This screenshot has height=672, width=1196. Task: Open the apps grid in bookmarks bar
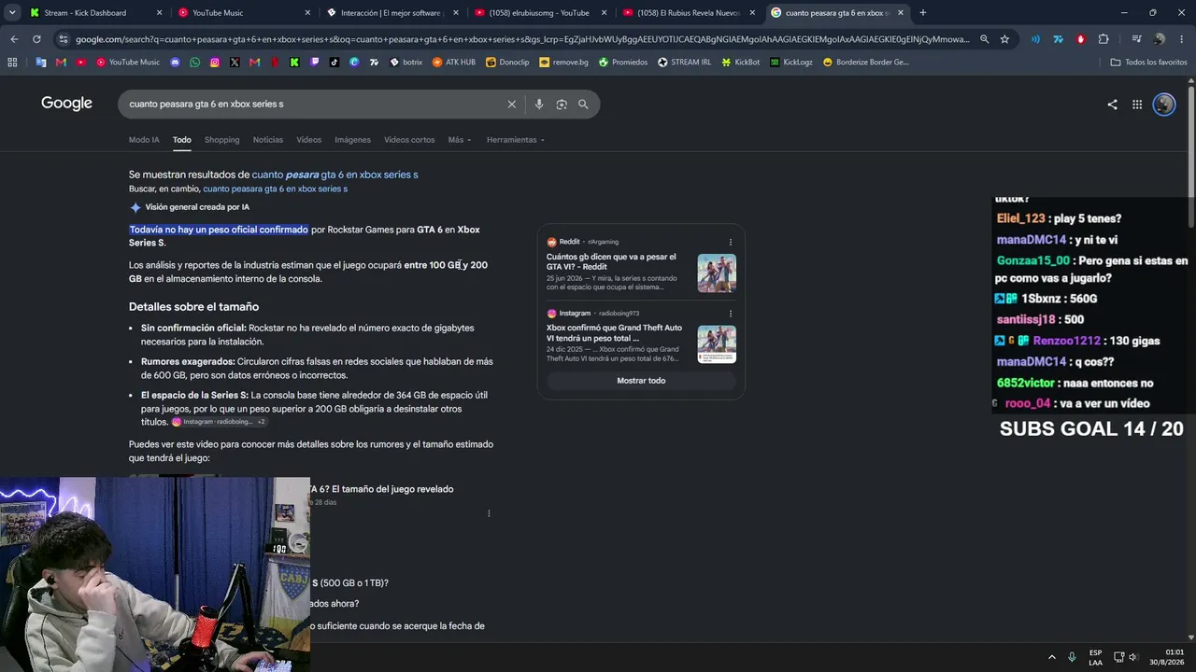coord(12,63)
